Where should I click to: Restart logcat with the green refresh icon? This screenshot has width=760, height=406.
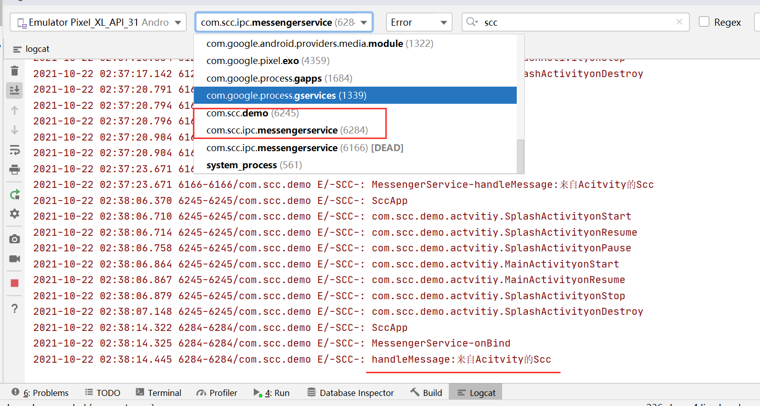tap(15, 194)
